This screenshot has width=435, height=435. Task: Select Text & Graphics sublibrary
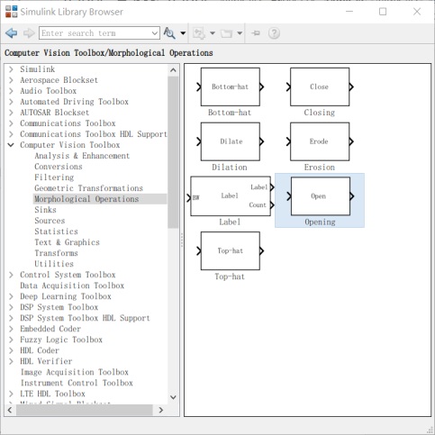67,242
